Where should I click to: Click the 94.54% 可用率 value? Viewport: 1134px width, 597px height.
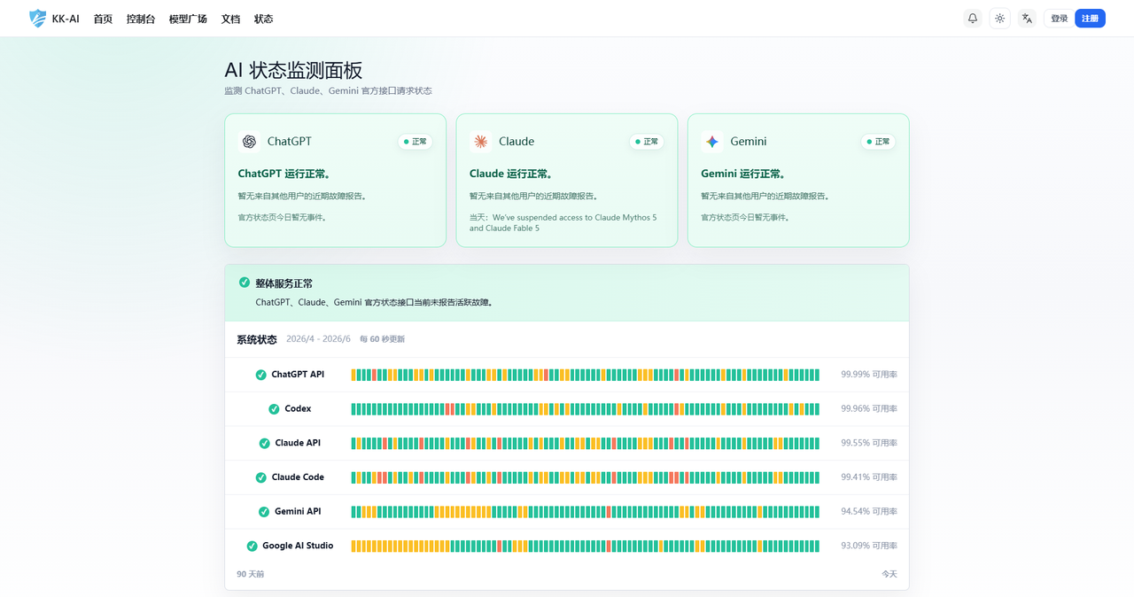[x=869, y=512]
